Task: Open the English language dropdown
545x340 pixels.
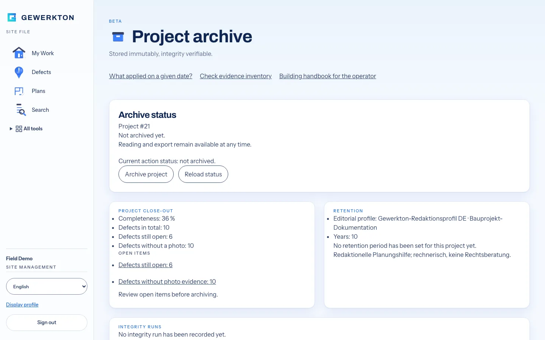Action: [47, 286]
